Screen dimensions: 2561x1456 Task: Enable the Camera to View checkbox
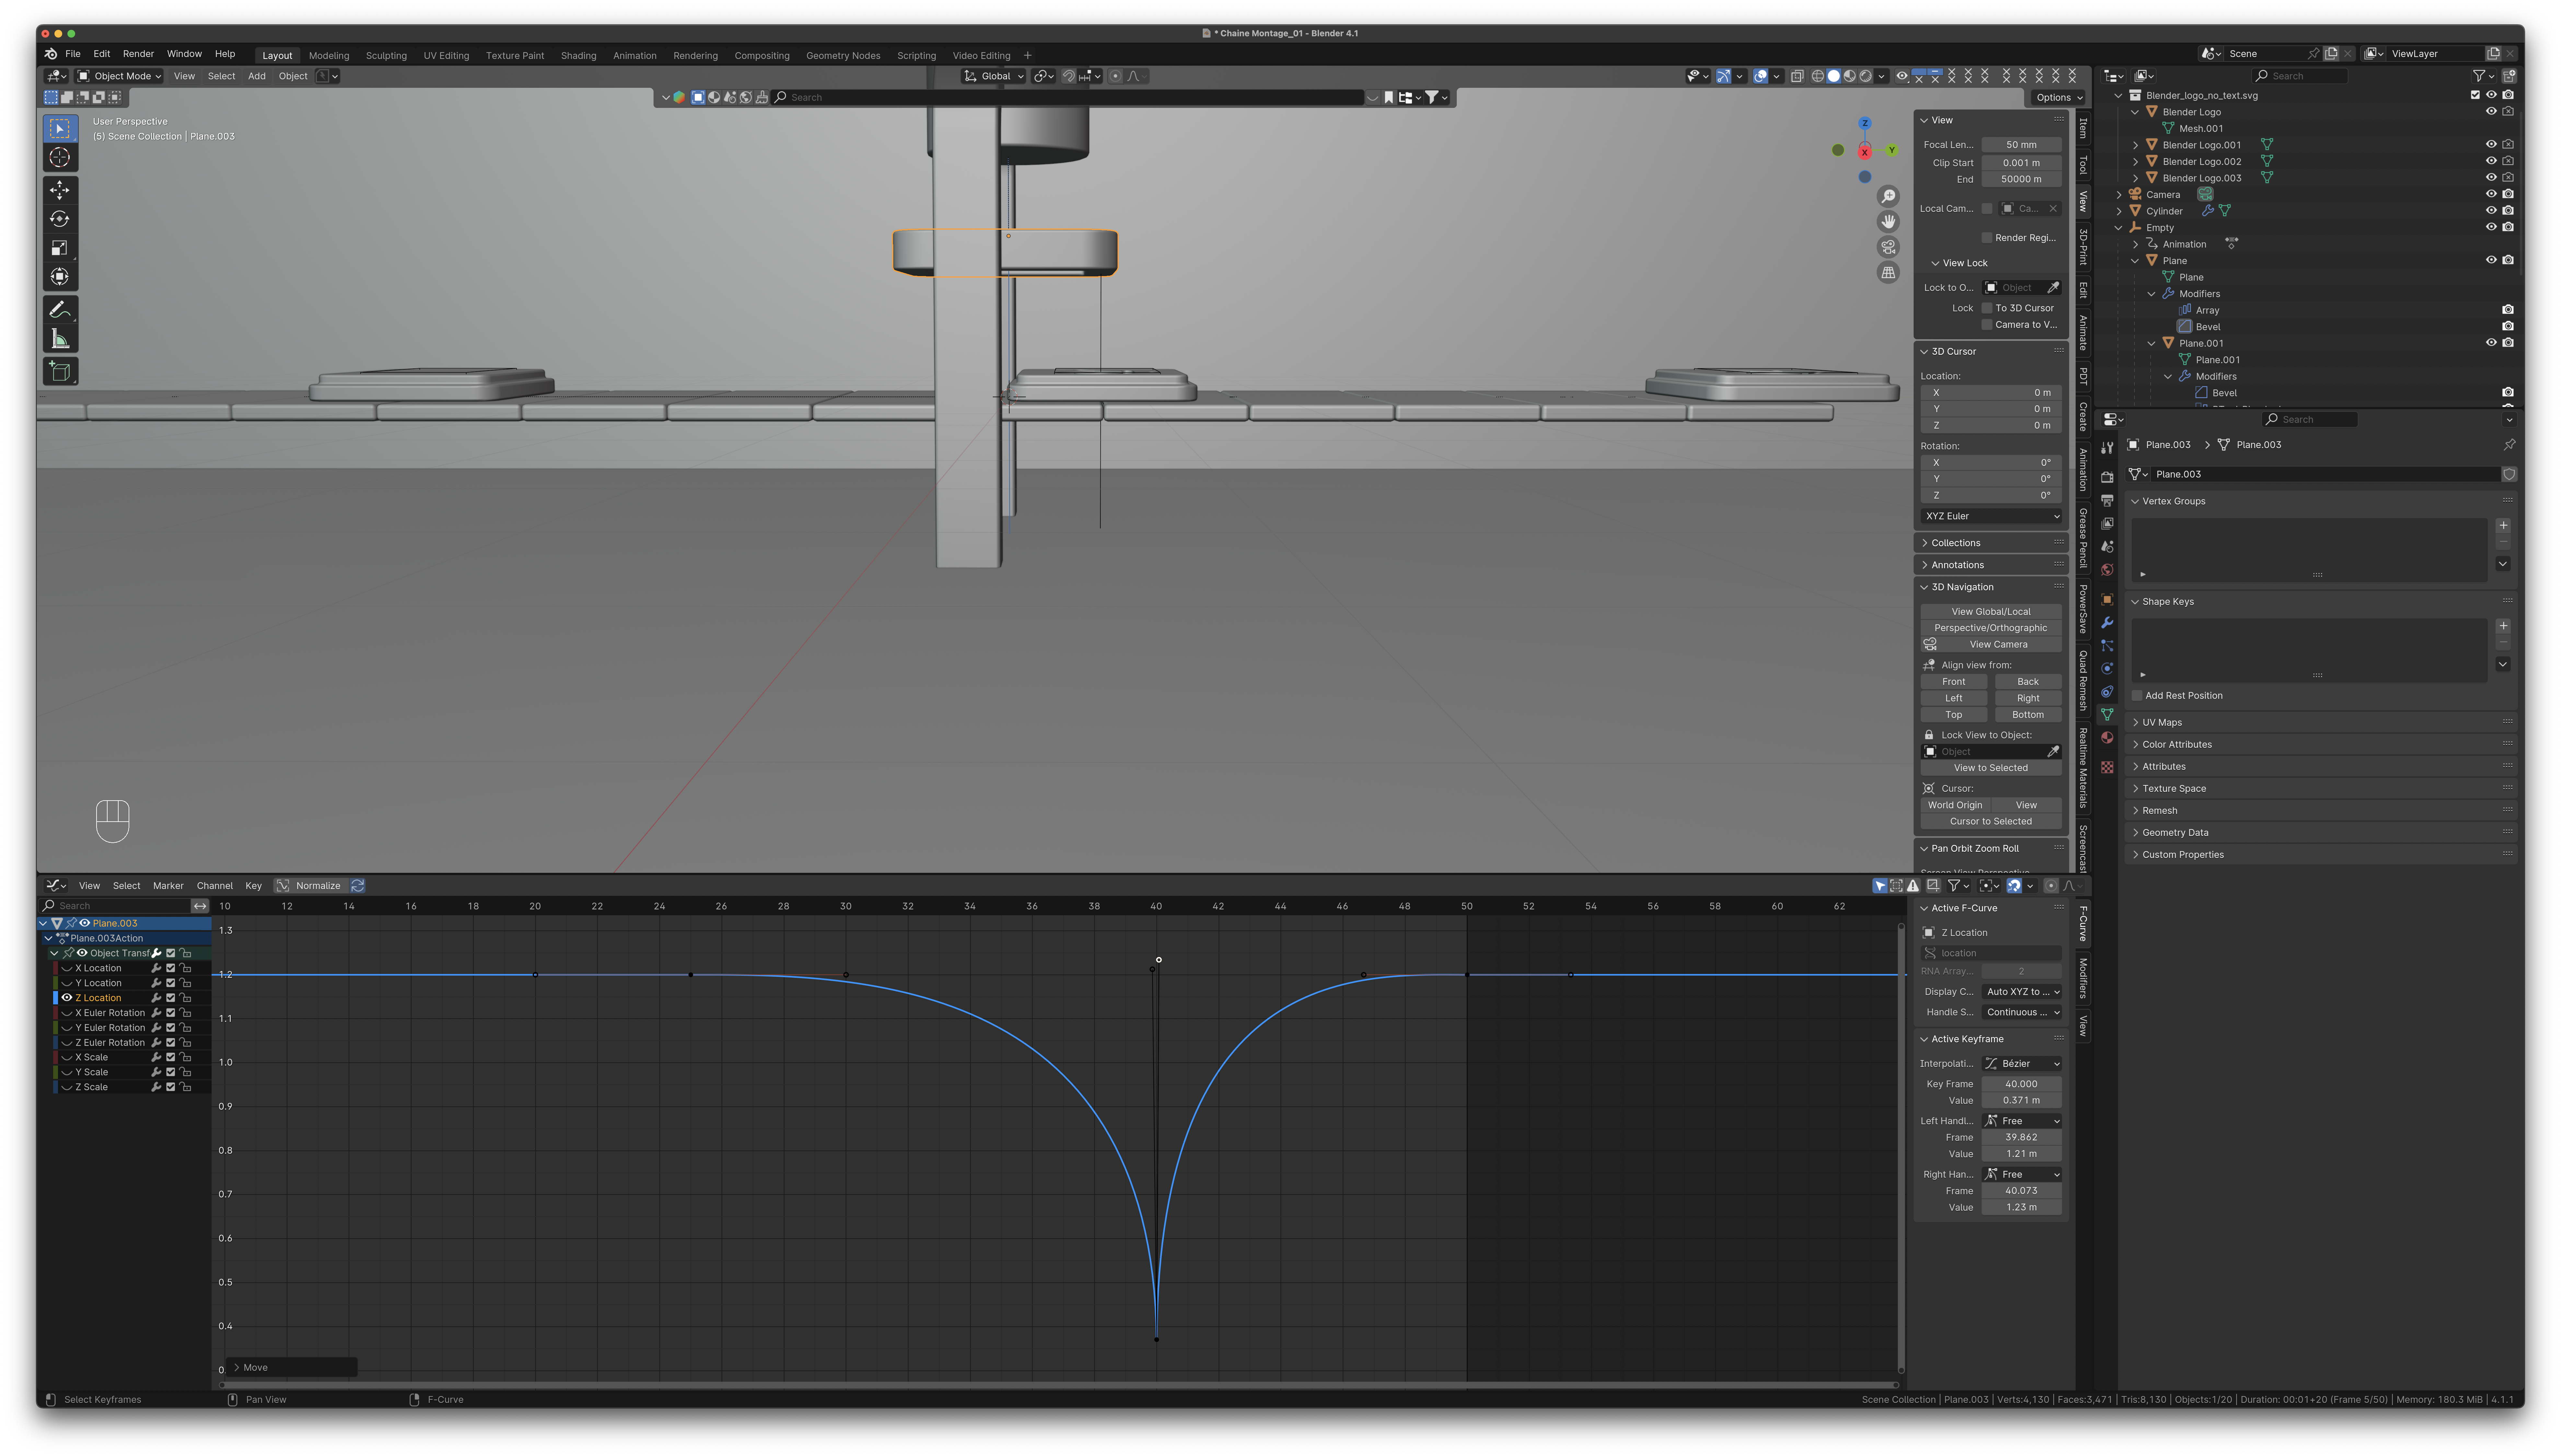tap(1987, 325)
